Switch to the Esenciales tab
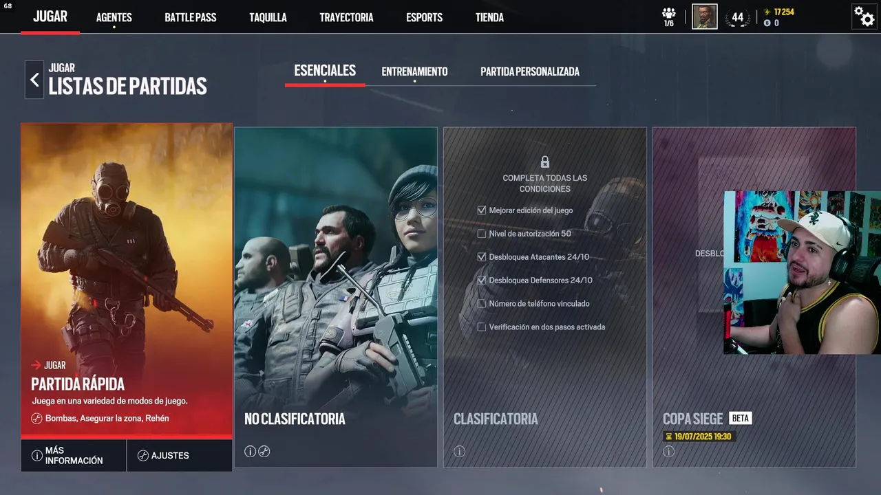The image size is (881, 495). 325,71
